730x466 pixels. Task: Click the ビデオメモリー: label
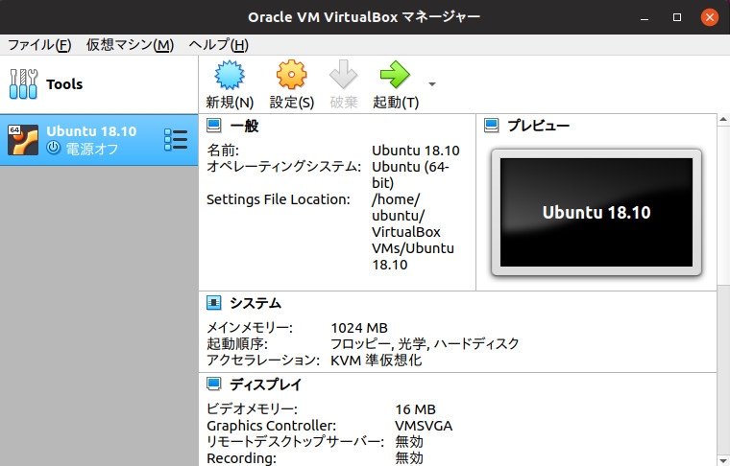pos(253,409)
